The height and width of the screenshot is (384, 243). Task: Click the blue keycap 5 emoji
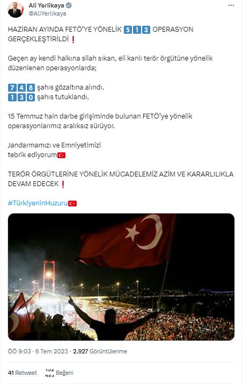[128, 30]
